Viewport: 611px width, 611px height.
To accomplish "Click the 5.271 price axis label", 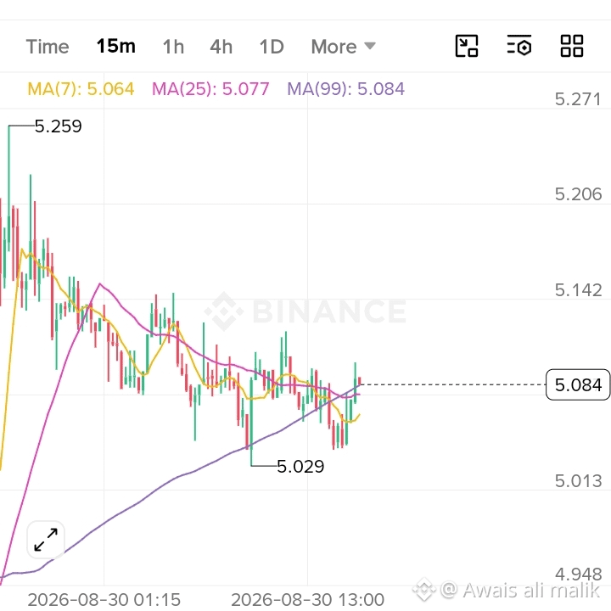I will point(578,99).
